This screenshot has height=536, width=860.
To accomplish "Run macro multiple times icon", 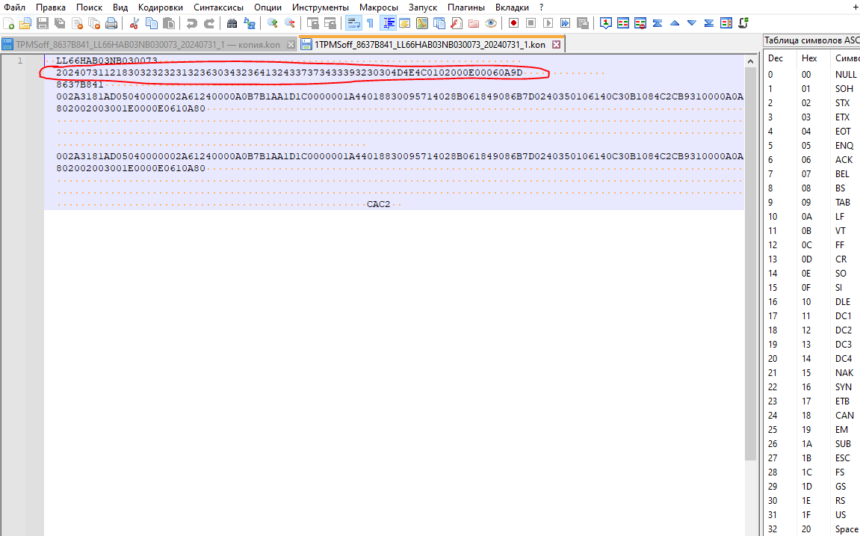I will click(x=565, y=23).
